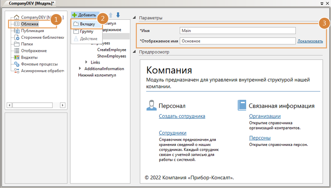Click the Отображаемое имя field

point(237,41)
